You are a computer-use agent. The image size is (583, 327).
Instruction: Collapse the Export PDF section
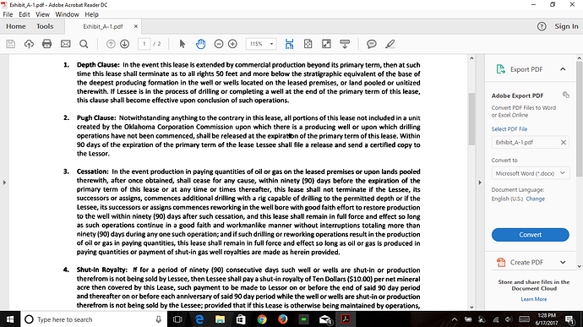coord(563,69)
